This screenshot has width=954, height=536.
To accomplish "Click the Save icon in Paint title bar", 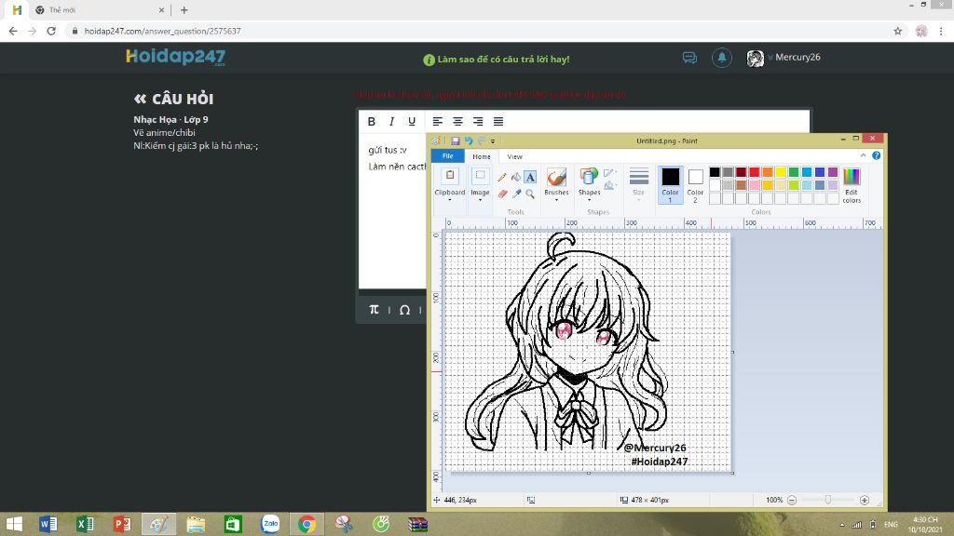I will pyautogui.click(x=455, y=141).
